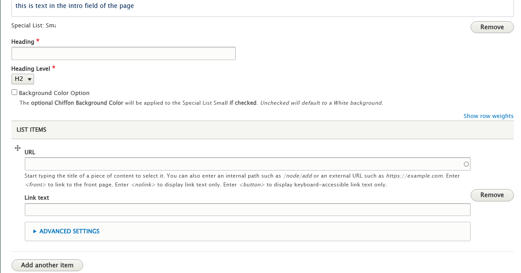Click the autocomplete circle icon in URL field
This screenshot has height=273, width=521.
tap(466, 164)
